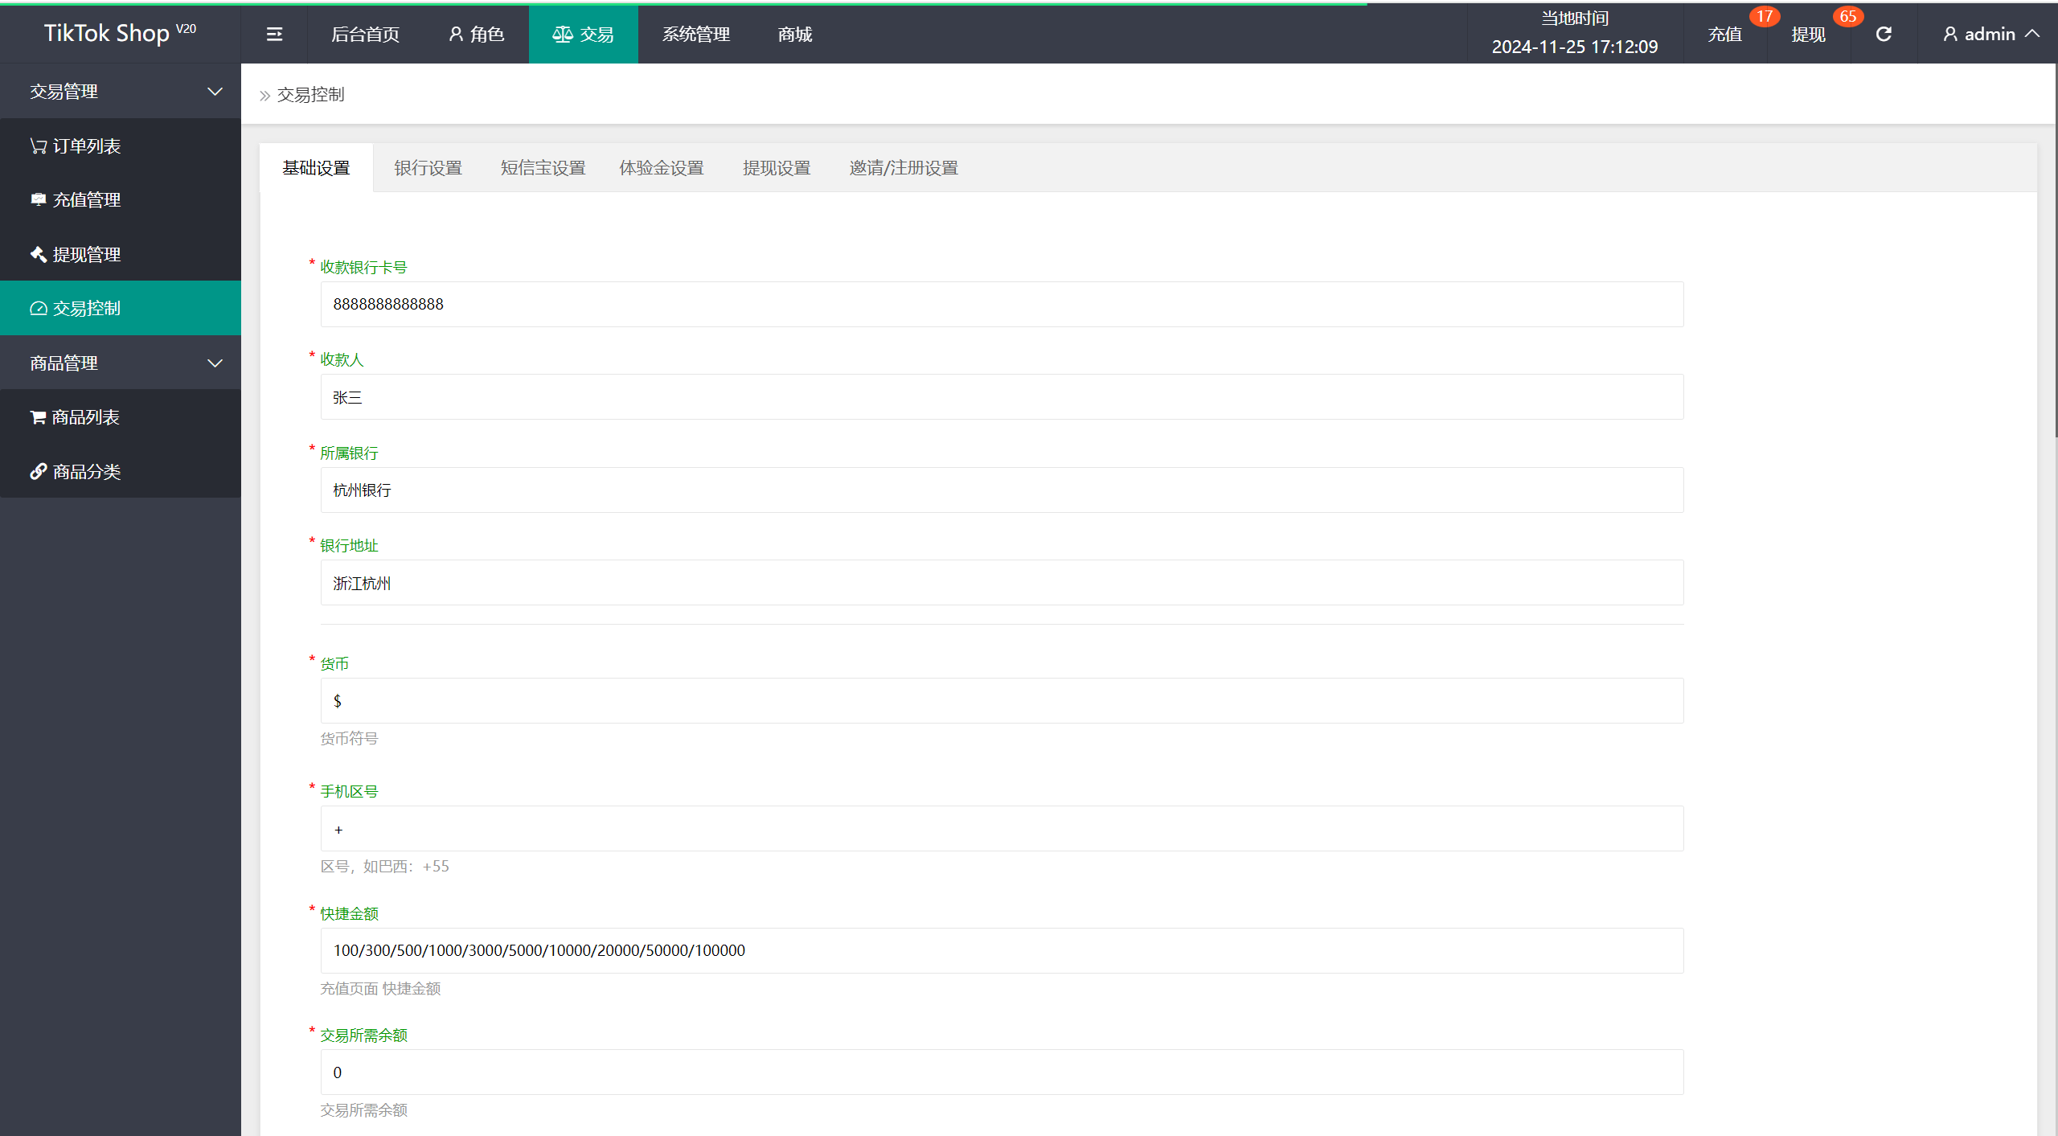Click the 货币符号 input field
Image resolution: width=2058 pixels, height=1136 pixels.
(x=998, y=701)
